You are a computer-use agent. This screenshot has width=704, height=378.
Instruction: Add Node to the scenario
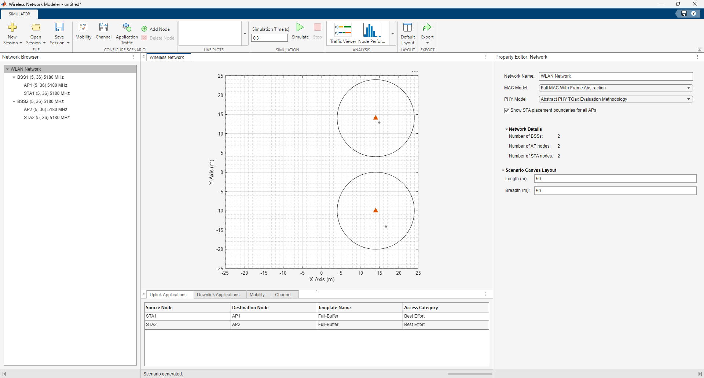156,29
